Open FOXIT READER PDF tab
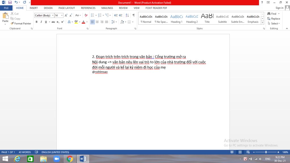The width and height of the screenshot is (290, 163). pos(156,8)
